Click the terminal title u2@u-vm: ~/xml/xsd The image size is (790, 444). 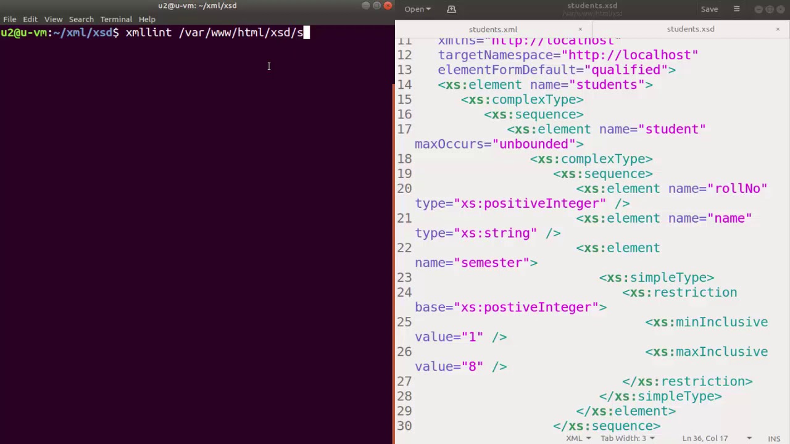click(197, 6)
